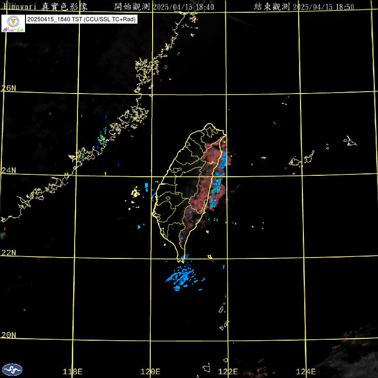Image resolution: width=378 pixels, height=378 pixels.
Task: Click the Penghu islands outline west of Taiwan
Action: click(136, 193)
